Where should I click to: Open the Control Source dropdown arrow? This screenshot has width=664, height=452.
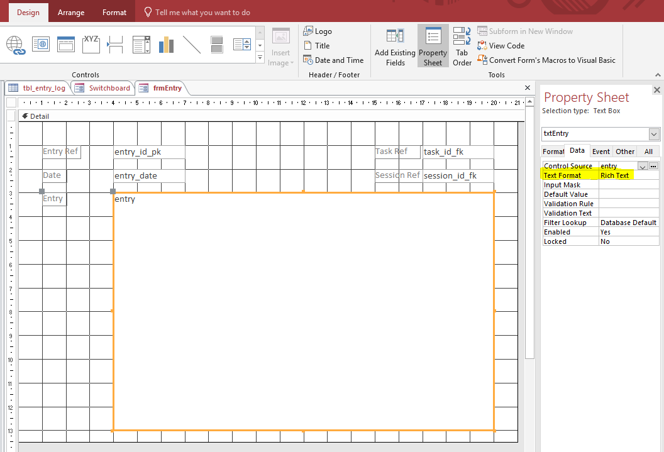pos(643,165)
